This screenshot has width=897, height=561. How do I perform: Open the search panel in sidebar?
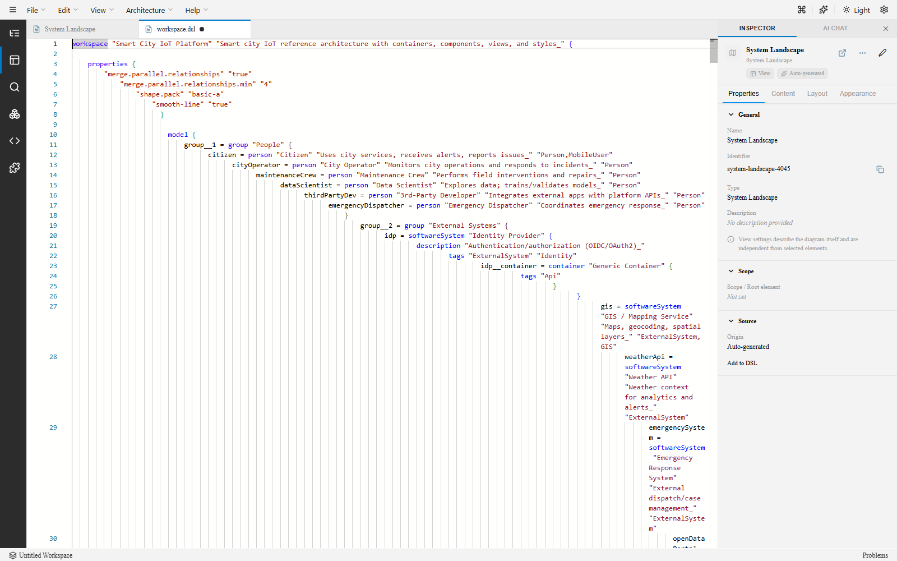tap(15, 87)
